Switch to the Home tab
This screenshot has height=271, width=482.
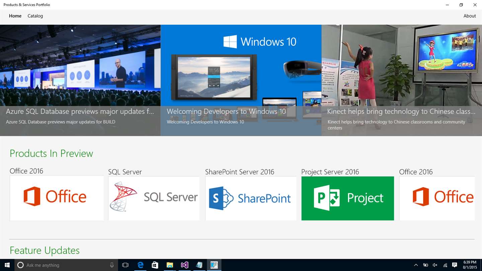(15, 16)
